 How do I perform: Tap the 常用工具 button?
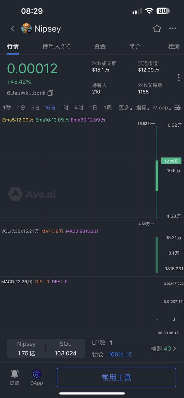pos(116,377)
